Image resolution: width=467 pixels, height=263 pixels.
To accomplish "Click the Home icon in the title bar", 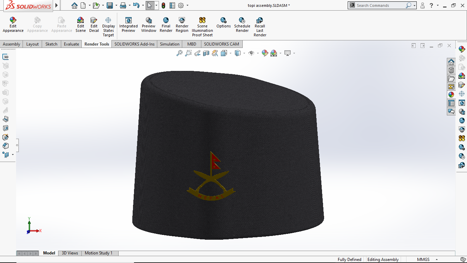I will [75, 5].
